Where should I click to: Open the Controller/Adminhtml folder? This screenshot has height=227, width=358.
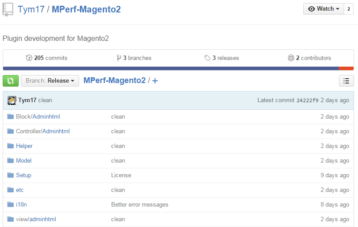[x=43, y=131]
